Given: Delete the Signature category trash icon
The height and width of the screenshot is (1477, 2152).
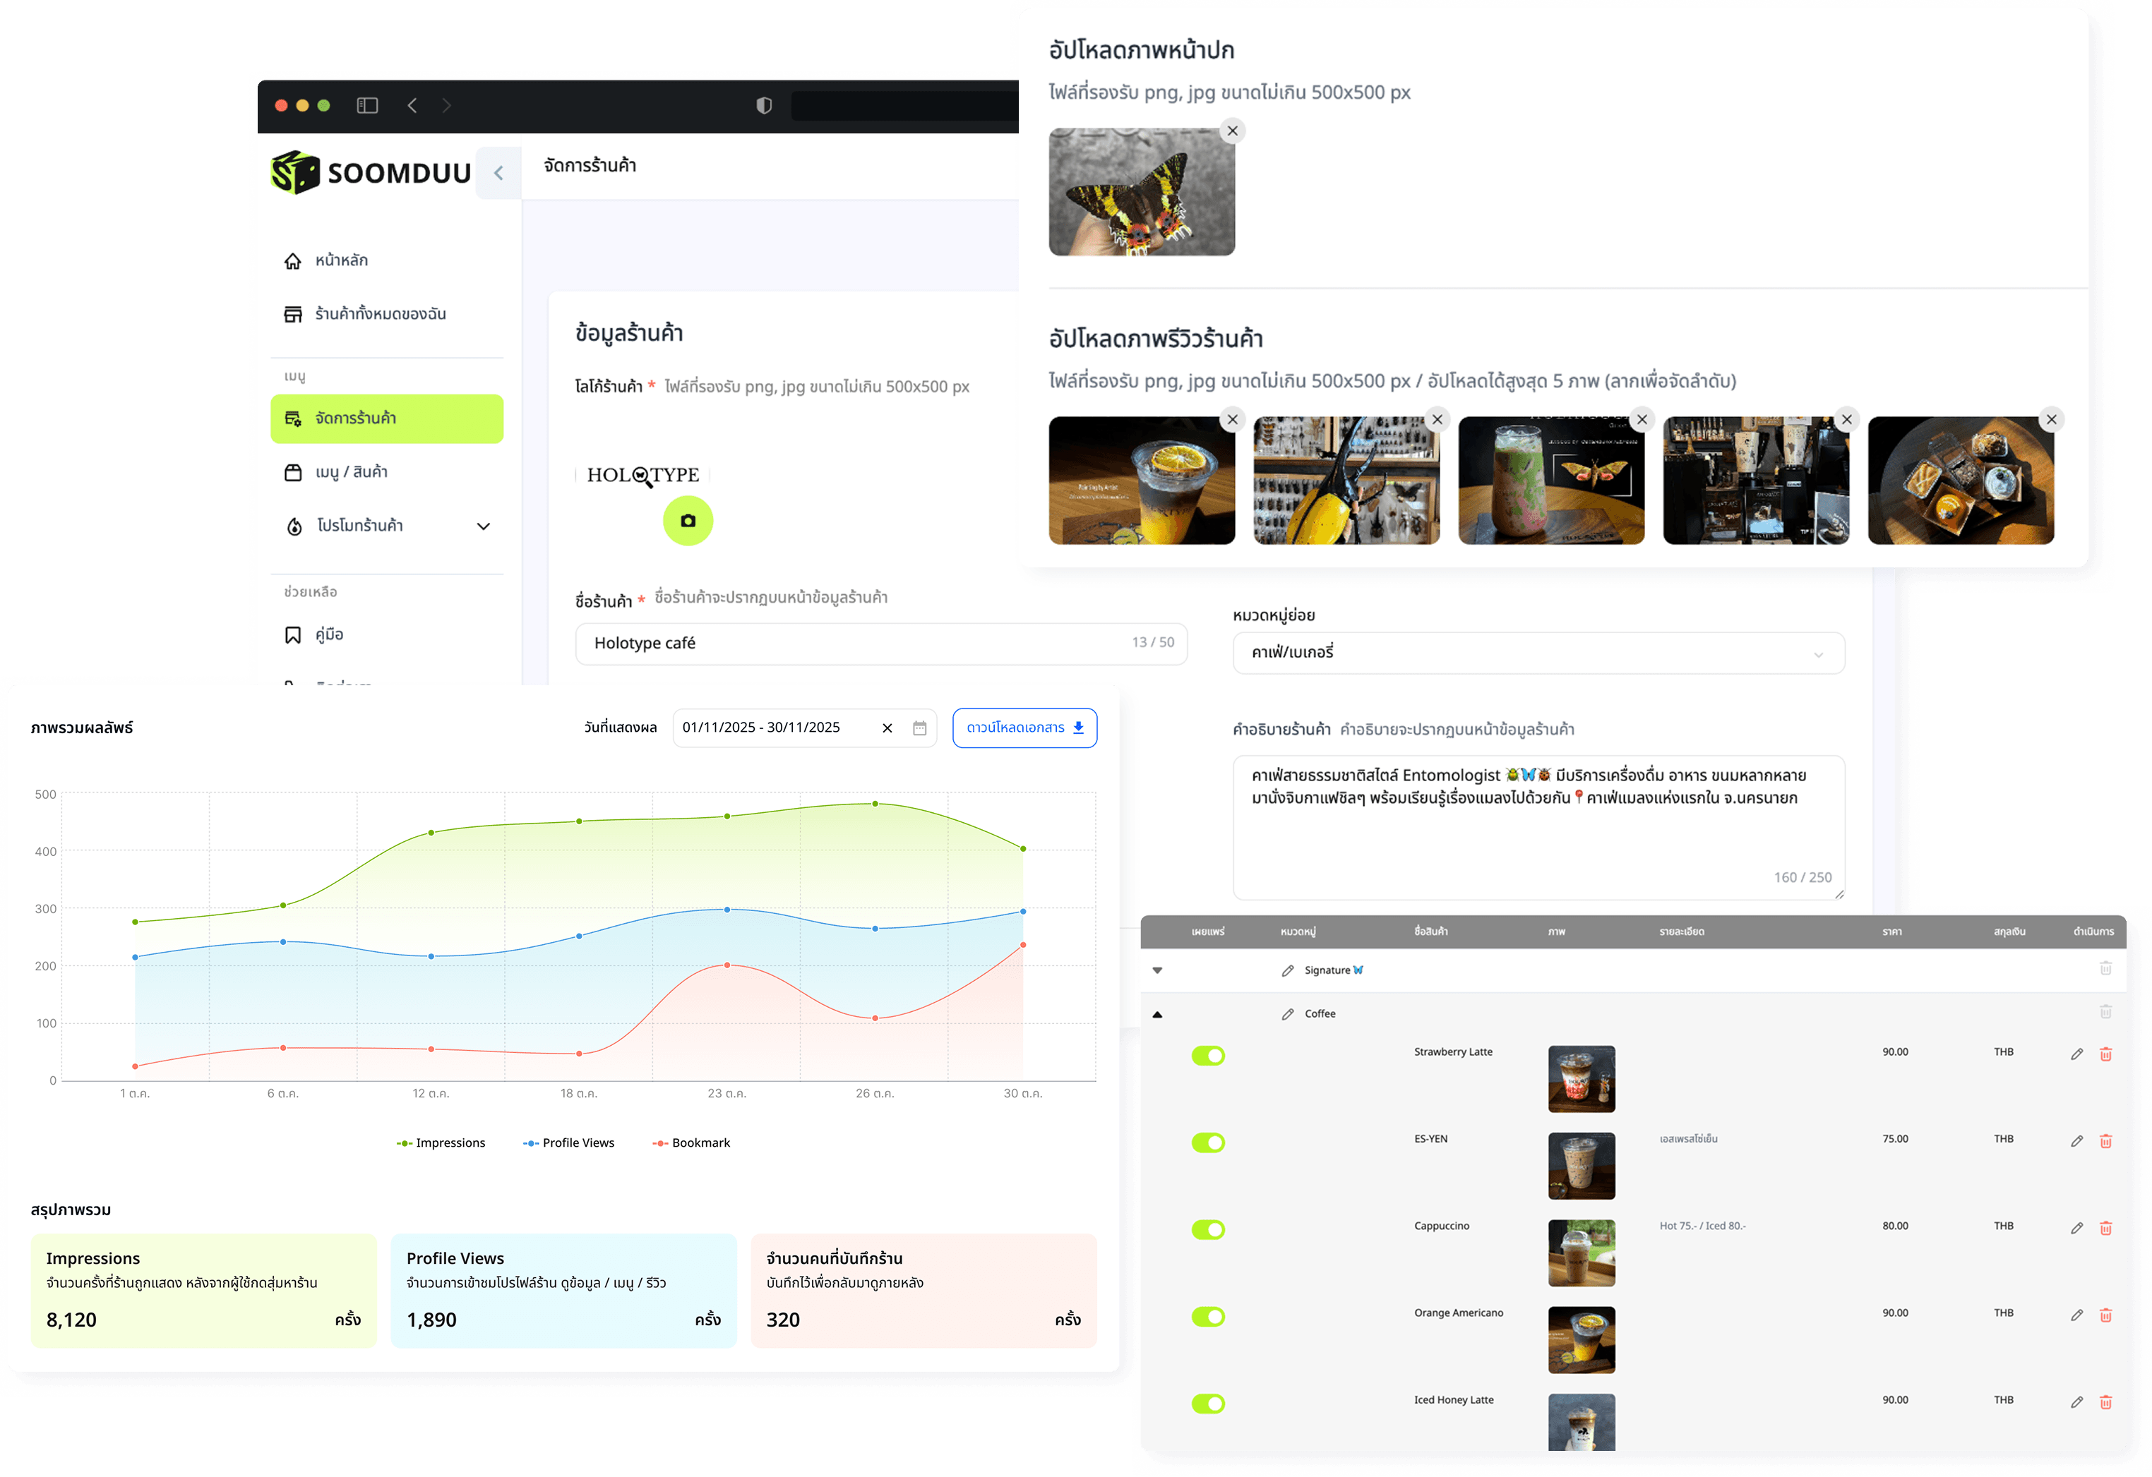Looking at the screenshot, I should [x=2105, y=968].
